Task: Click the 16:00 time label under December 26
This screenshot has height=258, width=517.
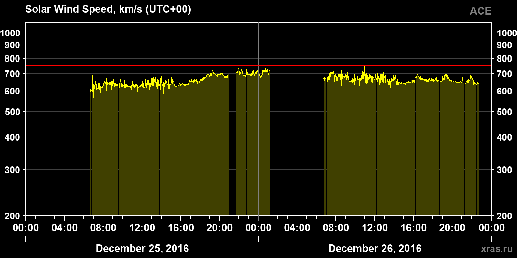Action: (414, 228)
